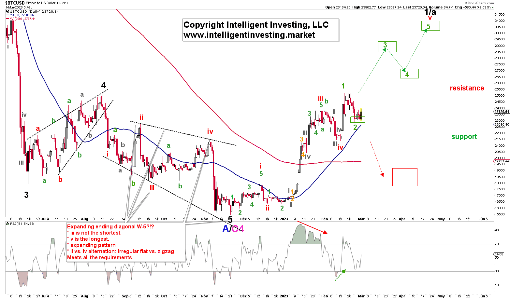Click the Jun 5 date label below RSI panel
510x299 pixels.
tap(483, 296)
